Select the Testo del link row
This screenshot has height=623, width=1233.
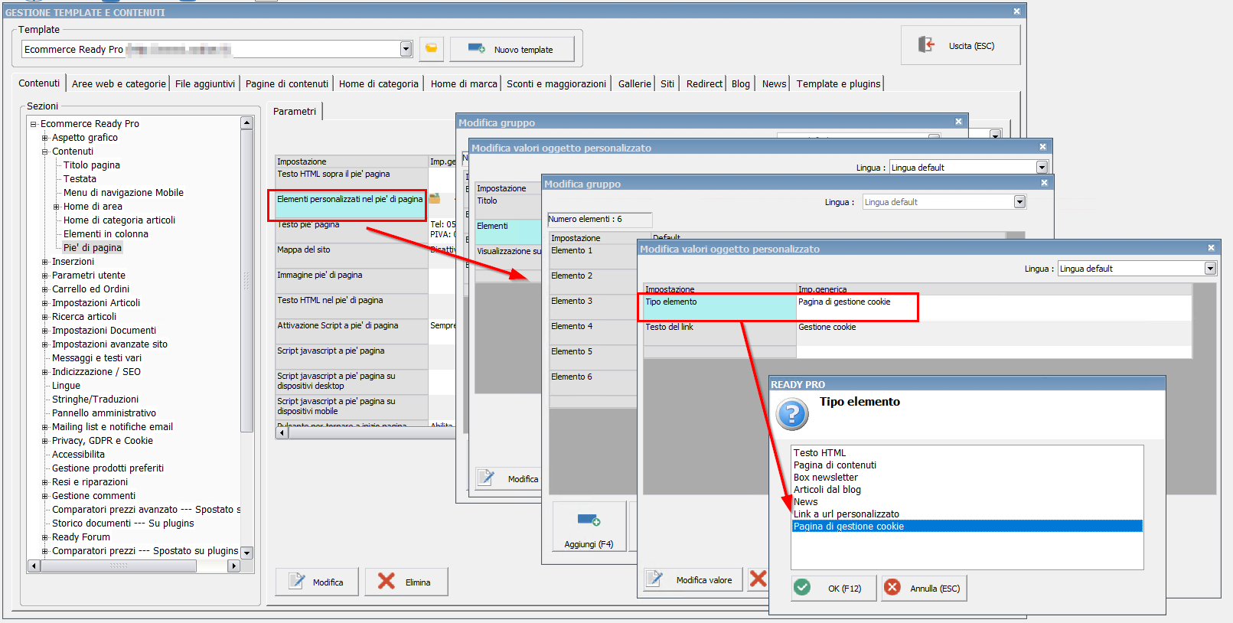point(918,333)
